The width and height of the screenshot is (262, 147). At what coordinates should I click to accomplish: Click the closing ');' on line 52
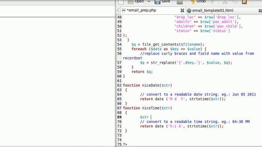tap(125, 36)
